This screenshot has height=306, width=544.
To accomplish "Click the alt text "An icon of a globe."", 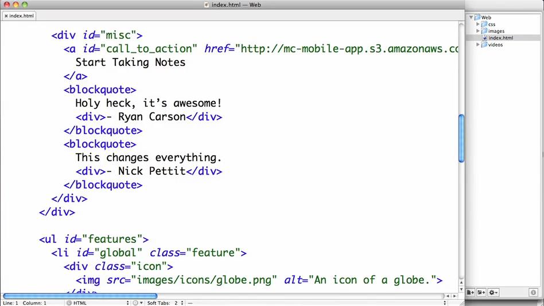I will (372, 280).
